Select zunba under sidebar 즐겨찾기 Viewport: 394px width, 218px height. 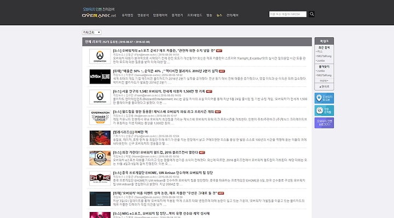click(321, 71)
